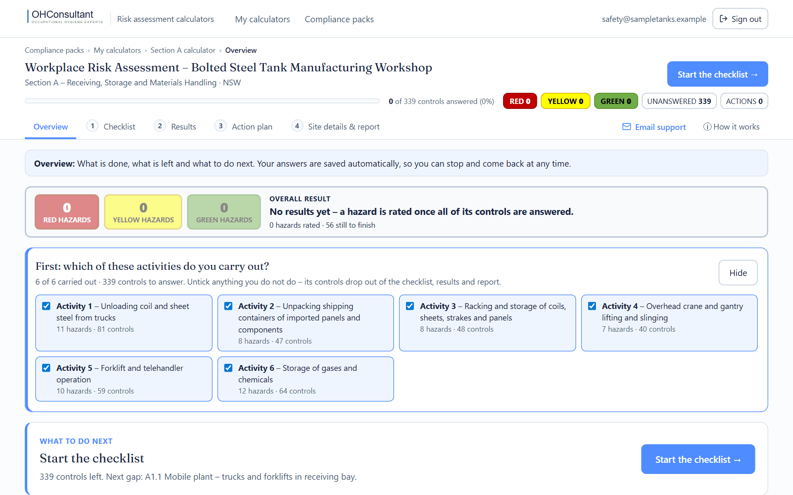Click the top Start the checklist button

pyautogui.click(x=717, y=74)
